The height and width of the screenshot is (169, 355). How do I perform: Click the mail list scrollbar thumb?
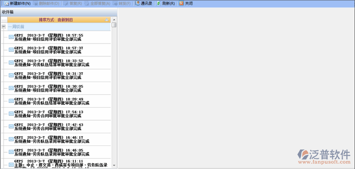(x=114, y=25)
